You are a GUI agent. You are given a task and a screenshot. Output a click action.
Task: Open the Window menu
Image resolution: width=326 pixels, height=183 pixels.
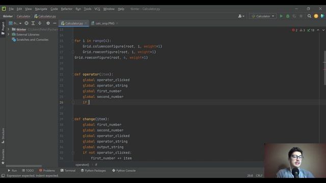[108, 9]
